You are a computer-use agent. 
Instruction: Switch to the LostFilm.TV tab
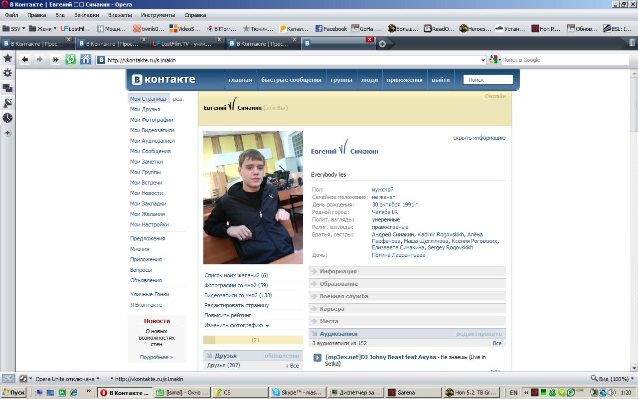coord(187,44)
